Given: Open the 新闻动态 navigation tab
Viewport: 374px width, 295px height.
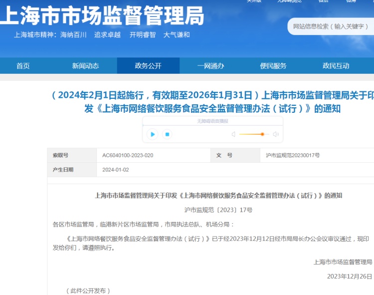Looking at the screenshot, I should click(x=85, y=66).
